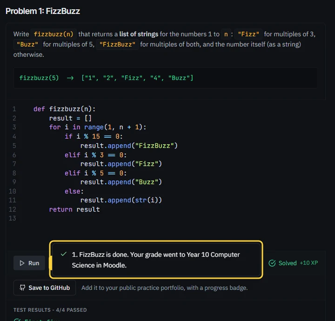This screenshot has height=321, width=335.
Task: Click the 'list of strings' bold text
Action: coord(139,34)
